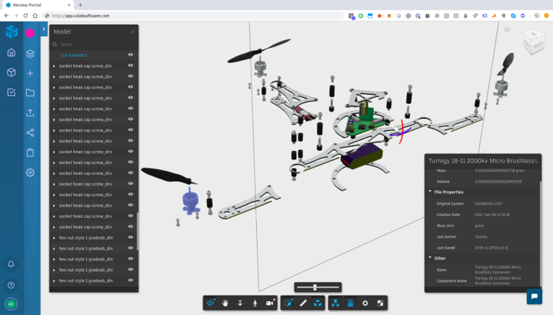Open the help question mark icon
Screen dimensions: 553x315
click(11, 285)
